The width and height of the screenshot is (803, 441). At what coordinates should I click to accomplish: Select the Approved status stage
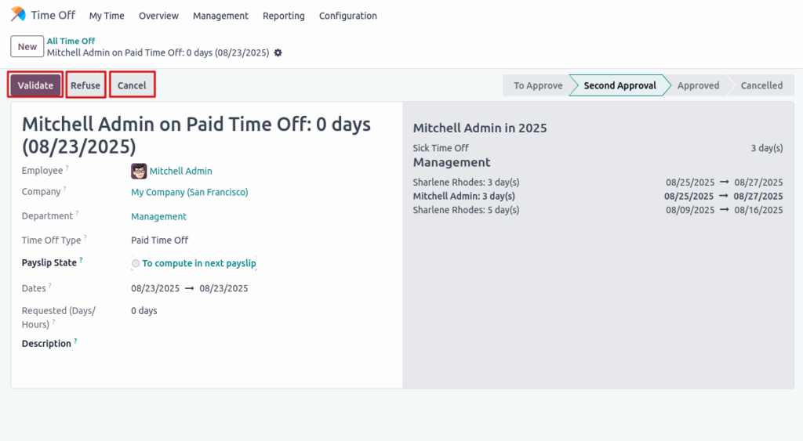pos(698,85)
